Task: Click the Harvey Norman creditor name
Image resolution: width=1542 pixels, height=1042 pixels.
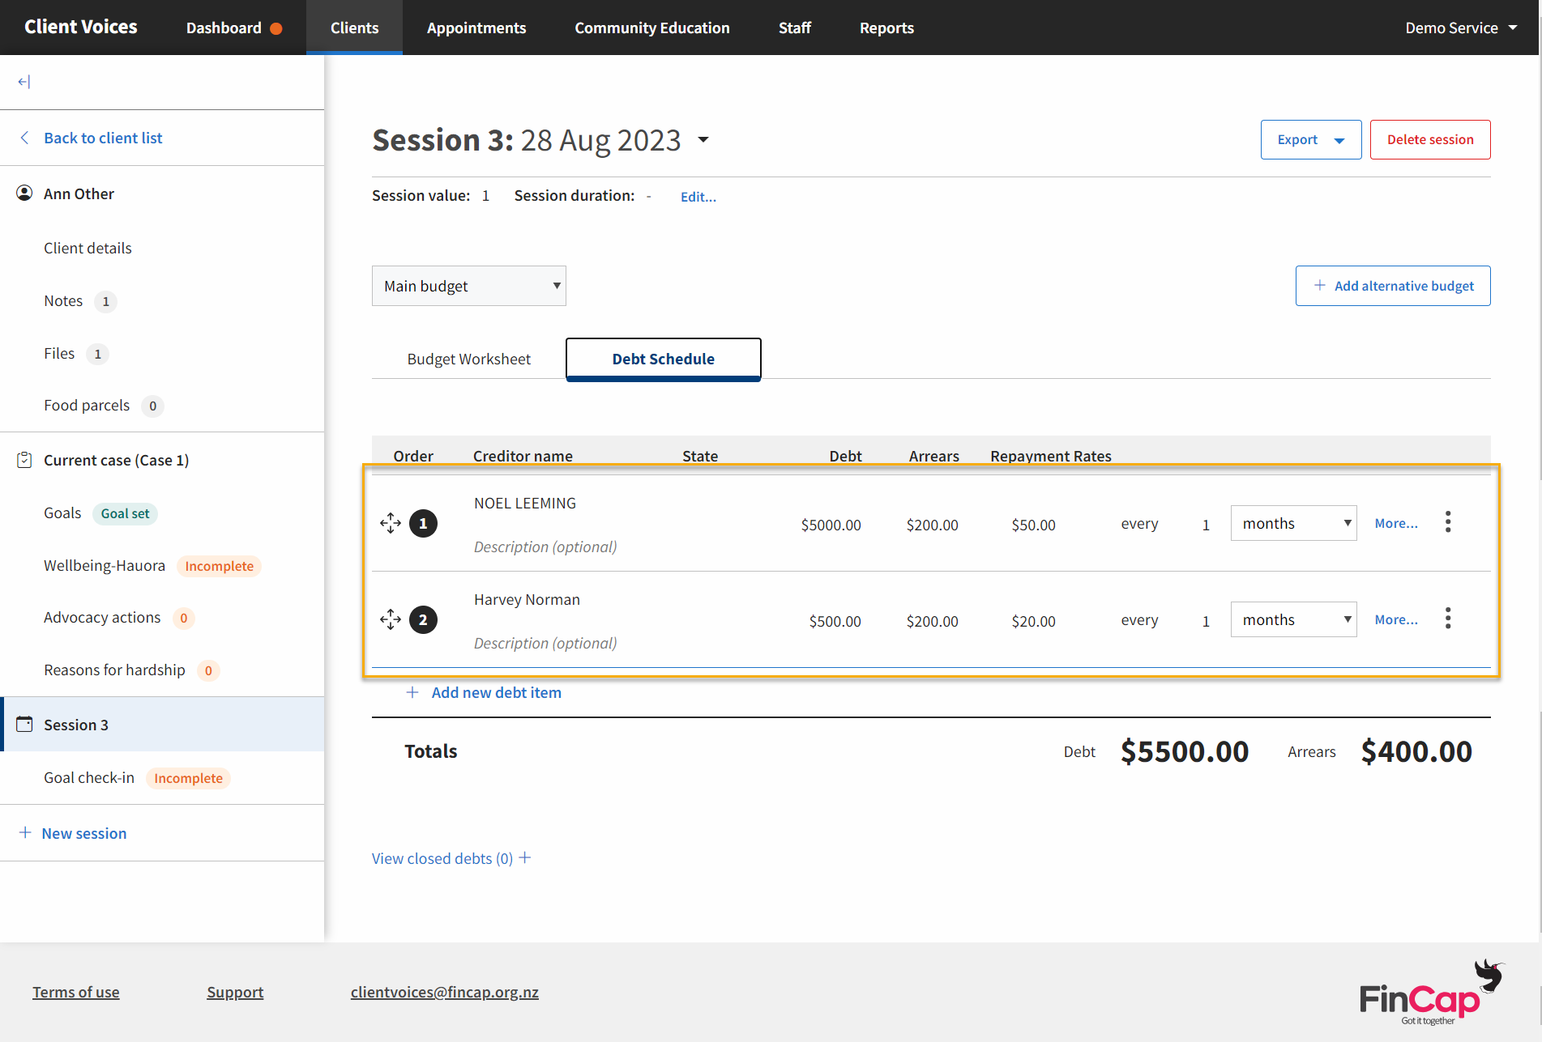Action: pos(527,599)
